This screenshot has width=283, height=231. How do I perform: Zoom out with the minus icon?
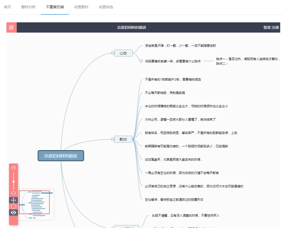[13, 193]
